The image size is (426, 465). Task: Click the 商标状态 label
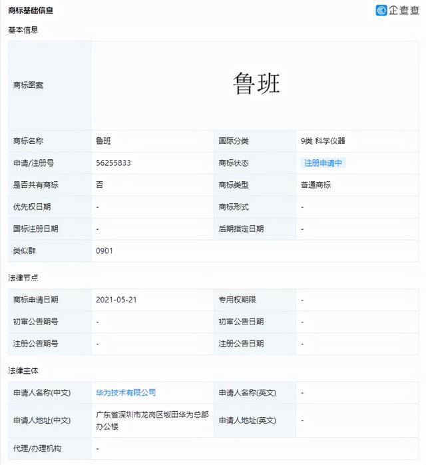[234, 163]
